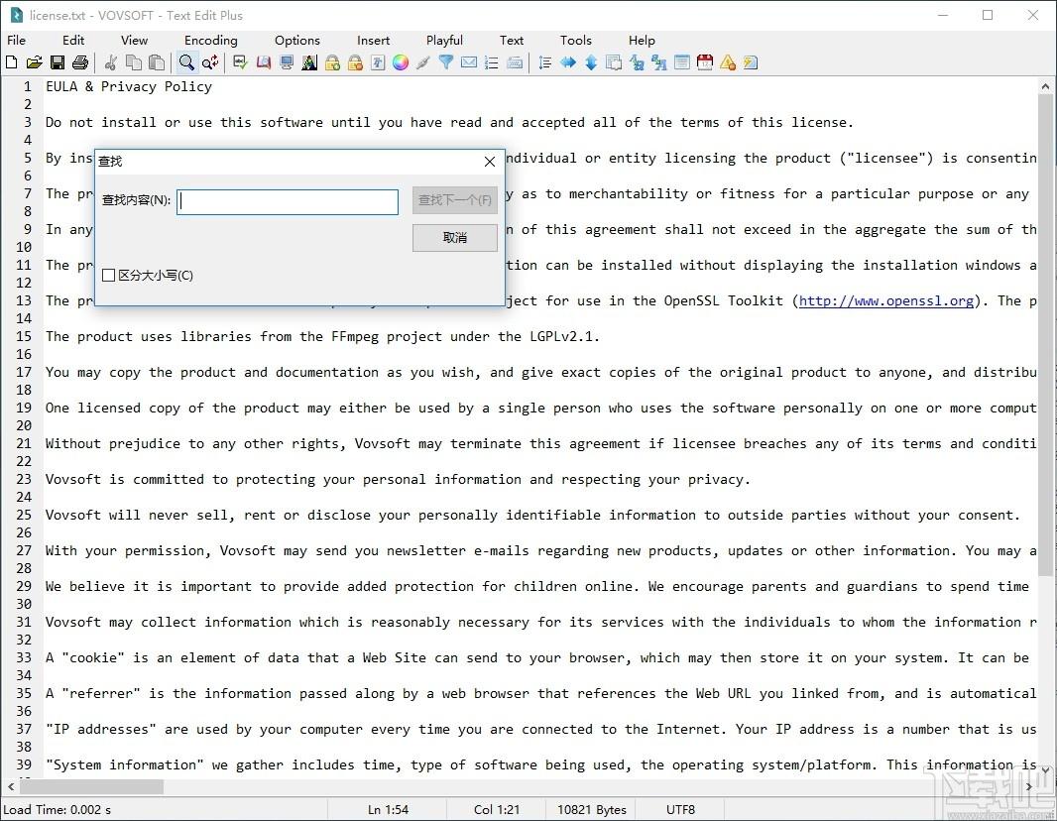Click the Cut scissors icon

pos(111,62)
